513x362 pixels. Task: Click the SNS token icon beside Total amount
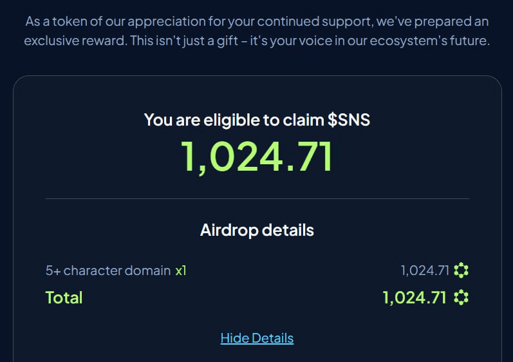[461, 298]
